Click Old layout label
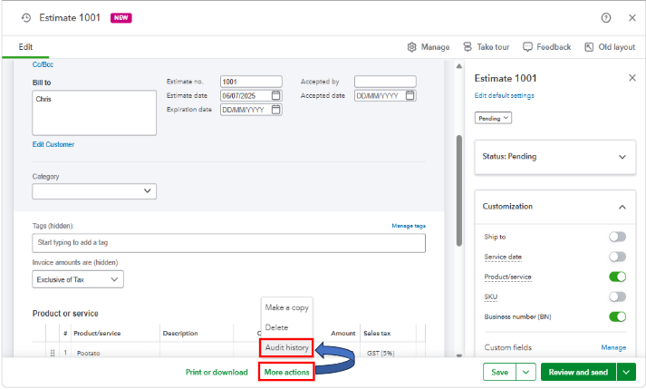This screenshot has height=389, width=646. [x=617, y=47]
